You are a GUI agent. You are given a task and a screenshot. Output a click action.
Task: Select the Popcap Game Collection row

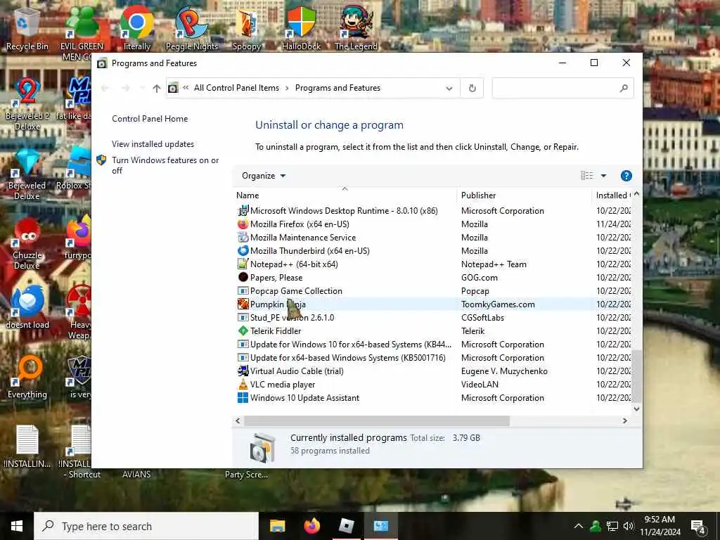click(x=433, y=290)
